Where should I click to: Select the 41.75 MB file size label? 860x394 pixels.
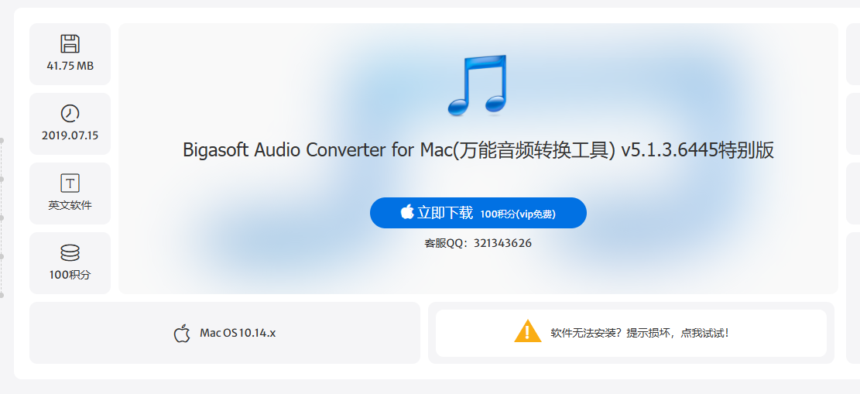(x=70, y=66)
